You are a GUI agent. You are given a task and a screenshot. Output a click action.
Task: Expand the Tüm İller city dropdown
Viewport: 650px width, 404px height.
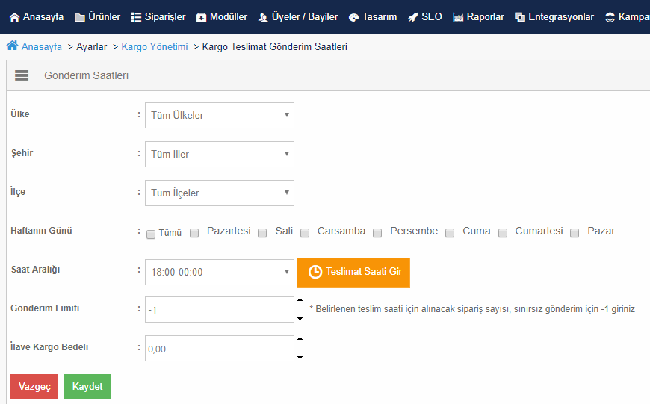pyautogui.click(x=220, y=154)
